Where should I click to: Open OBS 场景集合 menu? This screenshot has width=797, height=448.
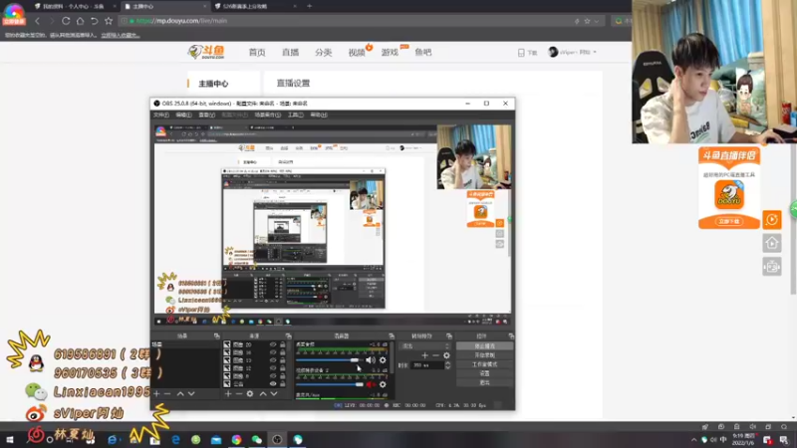pos(267,114)
